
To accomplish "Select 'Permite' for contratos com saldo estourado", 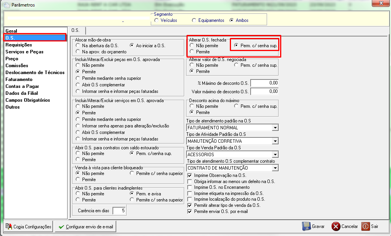I will coord(78,159).
